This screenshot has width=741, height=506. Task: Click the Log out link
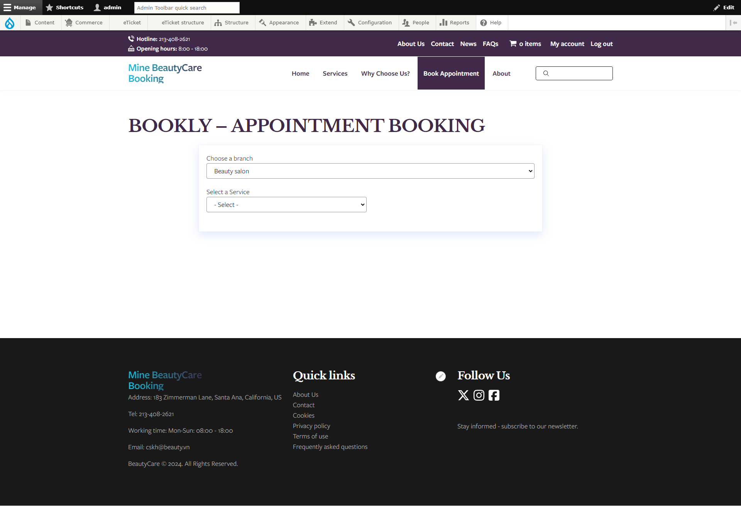click(602, 44)
